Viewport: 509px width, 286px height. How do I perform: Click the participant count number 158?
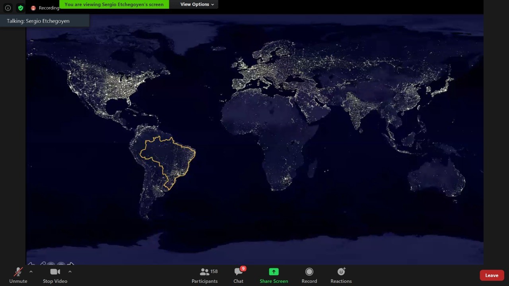(214, 271)
